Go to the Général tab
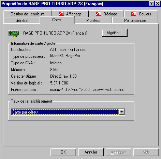This screenshot has height=159, width=161. (x=22, y=21)
